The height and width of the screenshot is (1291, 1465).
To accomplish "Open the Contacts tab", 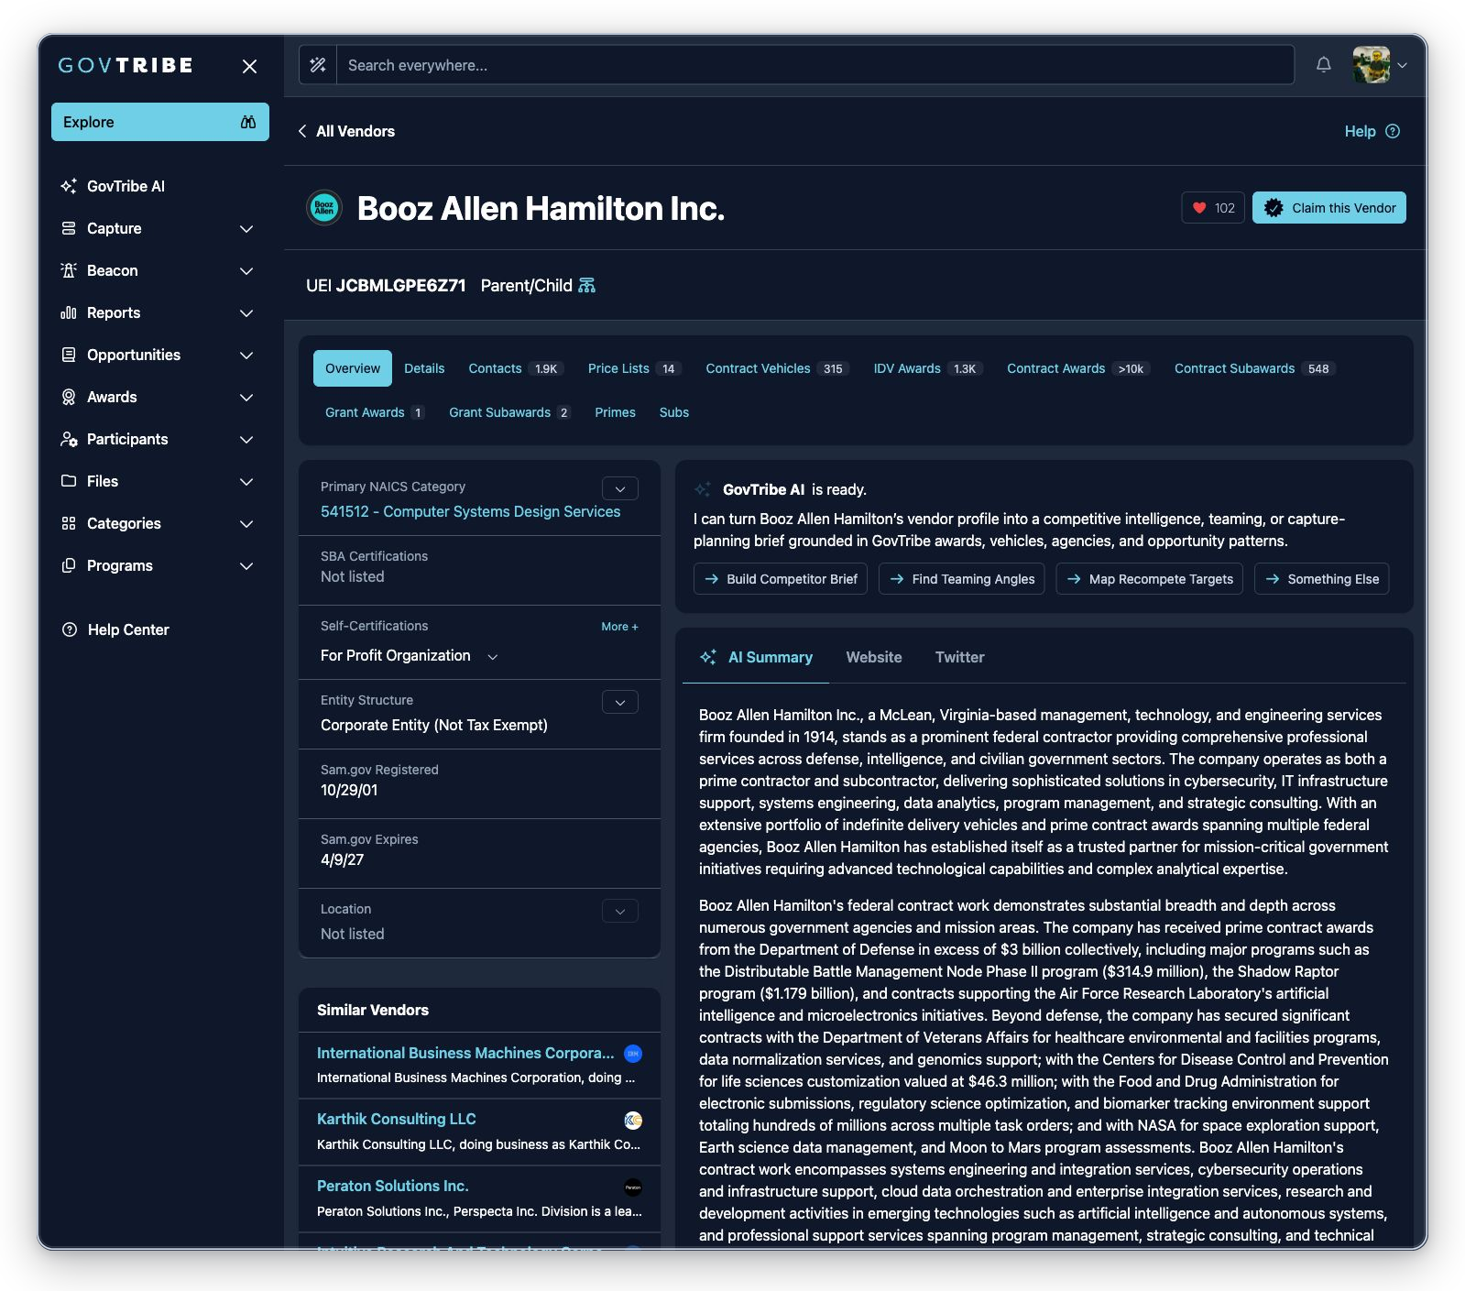I will pos(516,368).
